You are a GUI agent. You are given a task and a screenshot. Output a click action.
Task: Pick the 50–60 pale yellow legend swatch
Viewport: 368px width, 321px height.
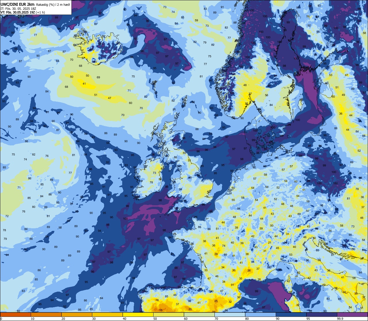pos(168,314)
